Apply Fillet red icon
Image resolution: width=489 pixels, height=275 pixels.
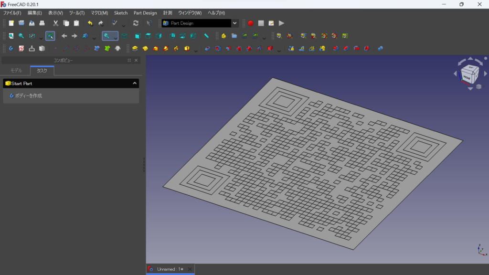click(x=336, y=48)
